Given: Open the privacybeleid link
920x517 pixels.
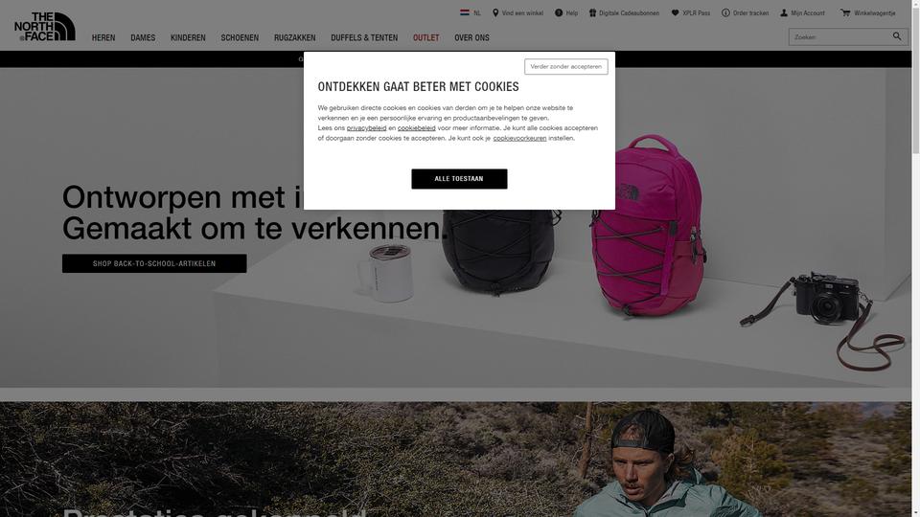Looking at the screenshot, I should coord(367,127).
